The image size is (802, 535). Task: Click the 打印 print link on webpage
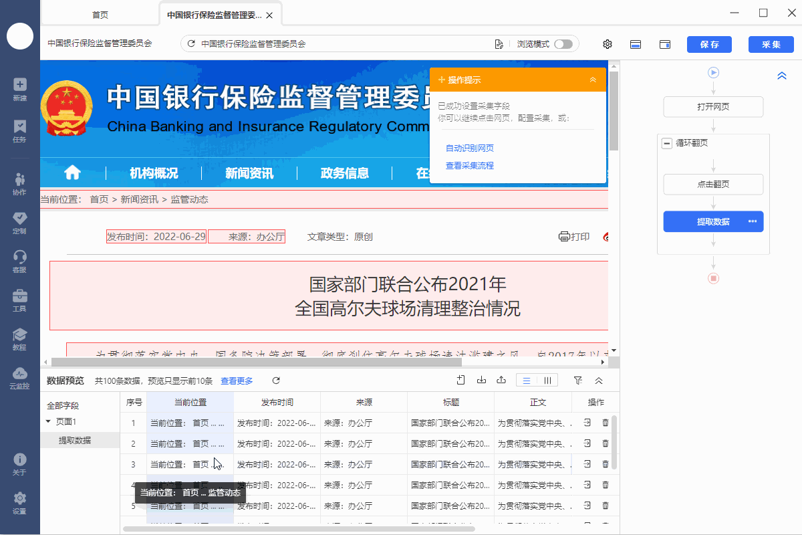(574, 236)
